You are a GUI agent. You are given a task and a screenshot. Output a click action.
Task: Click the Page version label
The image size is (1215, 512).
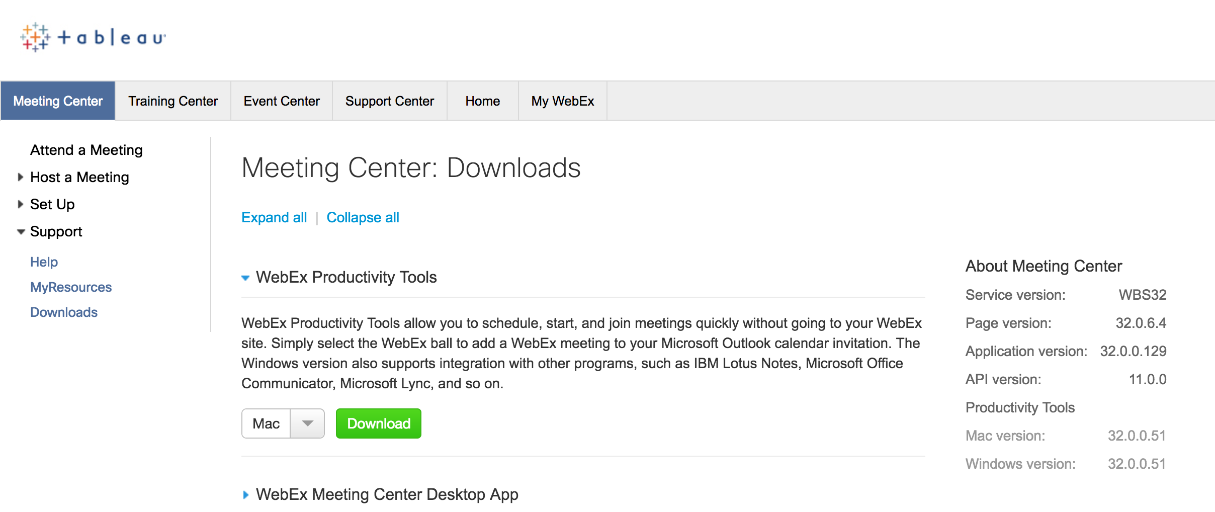[x=1008, y=323]
